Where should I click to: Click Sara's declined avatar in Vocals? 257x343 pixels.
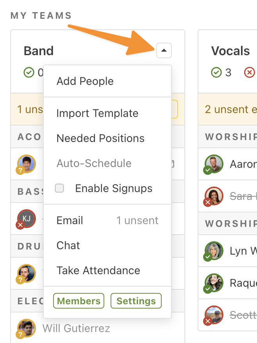(214, 196)
